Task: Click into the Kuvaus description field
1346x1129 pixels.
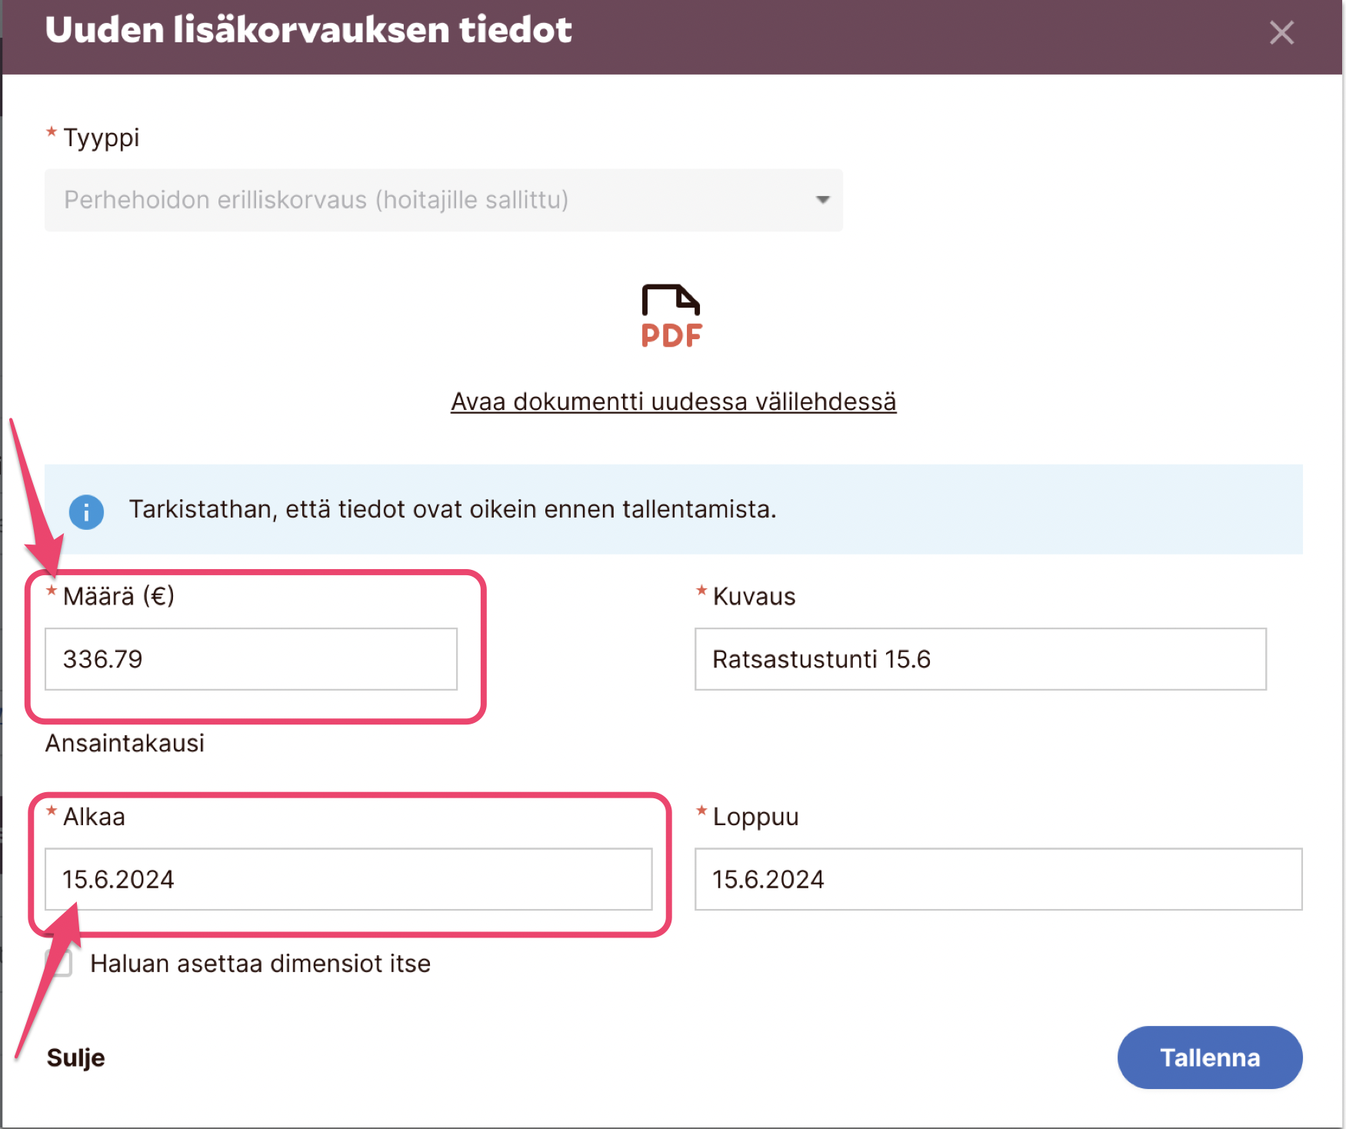Action: point(980,659)
